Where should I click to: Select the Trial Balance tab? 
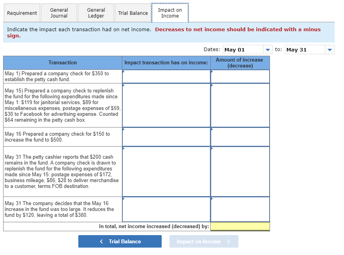click(x=133, y=12)
